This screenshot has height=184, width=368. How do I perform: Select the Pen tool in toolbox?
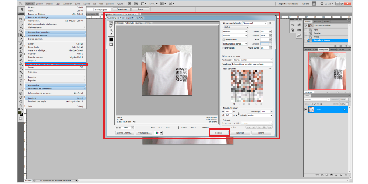pyautogui.click(x=21, y=77)
